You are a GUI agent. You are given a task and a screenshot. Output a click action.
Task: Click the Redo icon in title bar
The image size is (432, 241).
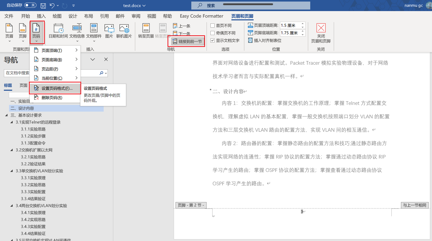click(65, 5)
